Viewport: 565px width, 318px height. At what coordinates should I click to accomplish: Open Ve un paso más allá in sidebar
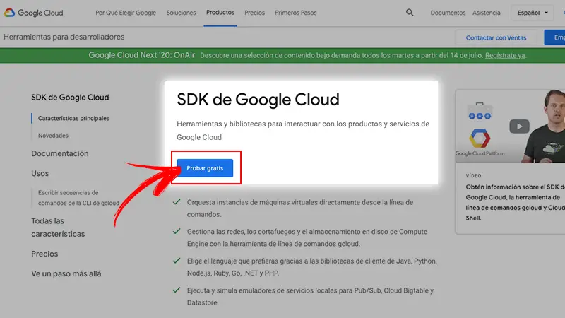tap(66, 273)
